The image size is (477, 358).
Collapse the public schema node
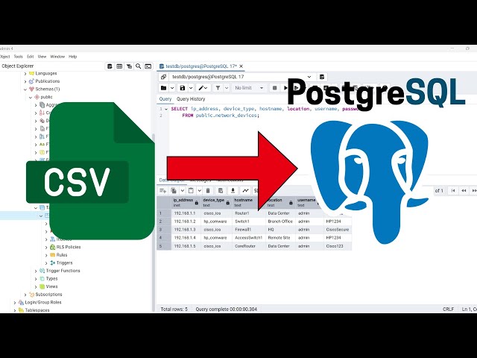coord(31,97)
